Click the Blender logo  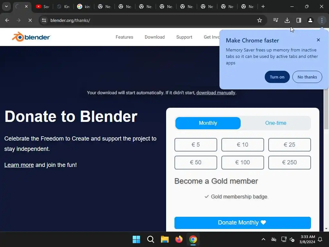pos(31,37)
